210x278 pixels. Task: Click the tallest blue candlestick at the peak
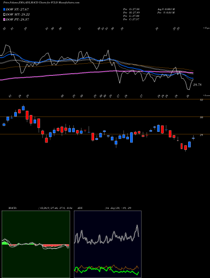click(x=23, y=108)
